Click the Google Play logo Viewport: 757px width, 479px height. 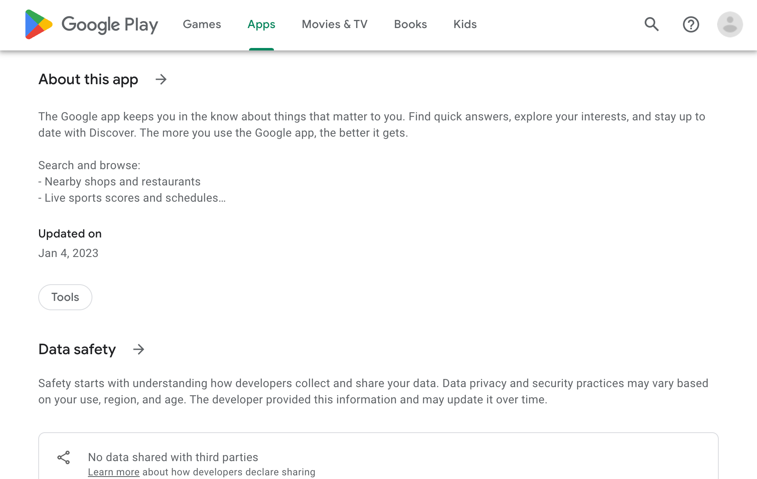91,24
